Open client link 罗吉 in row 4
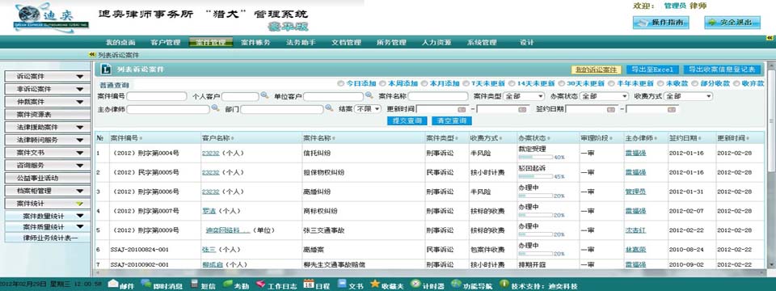This screenshot has width=776, height=291. pos(209,211)
